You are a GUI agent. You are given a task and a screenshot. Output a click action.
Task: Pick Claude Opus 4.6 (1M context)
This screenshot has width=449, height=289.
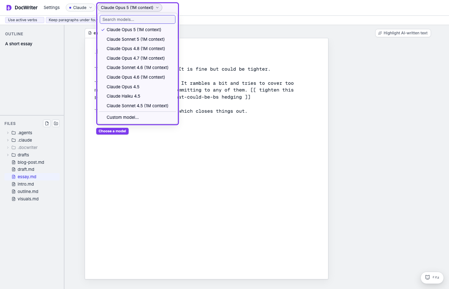point(138,77)
